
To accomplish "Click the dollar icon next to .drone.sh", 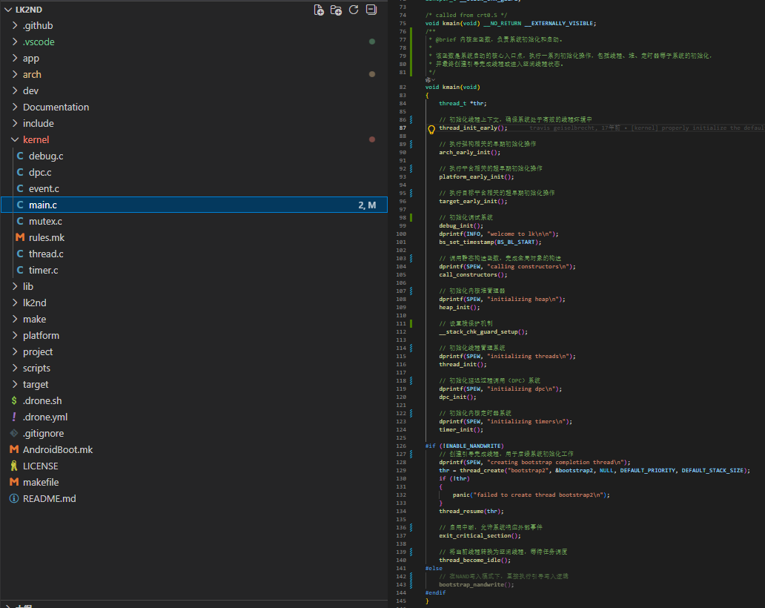I will pyautogui.click(x=14, y=400).
